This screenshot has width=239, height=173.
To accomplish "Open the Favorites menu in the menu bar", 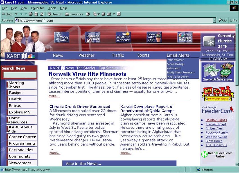I will [x=38, y=8].
